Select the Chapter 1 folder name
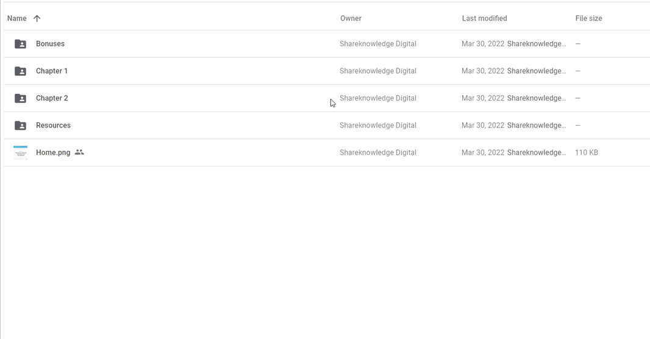 (52, 71)
